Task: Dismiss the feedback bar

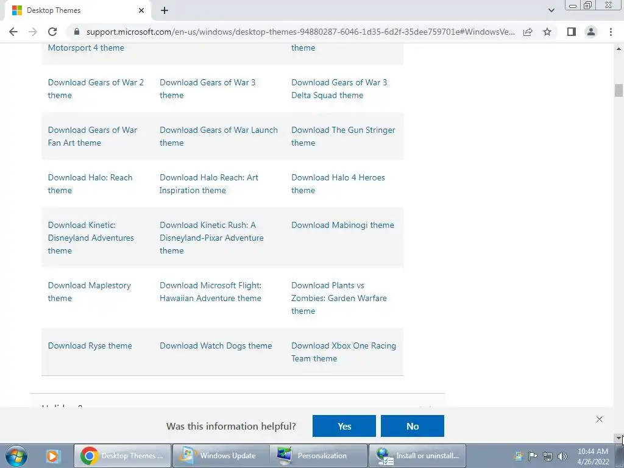Action: pyautogui.click(x=600, y=419)
